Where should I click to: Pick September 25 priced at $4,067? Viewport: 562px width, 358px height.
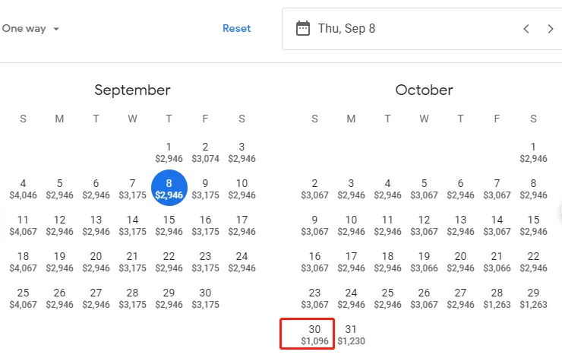(x=23, y=298)
